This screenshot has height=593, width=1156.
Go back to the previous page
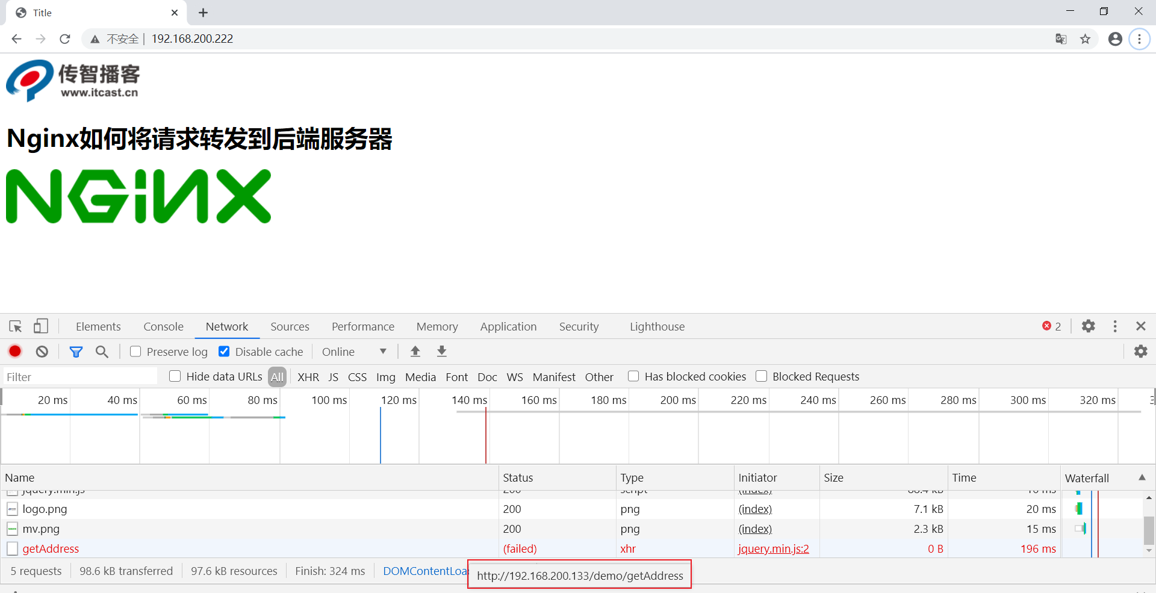pos(16,39)
